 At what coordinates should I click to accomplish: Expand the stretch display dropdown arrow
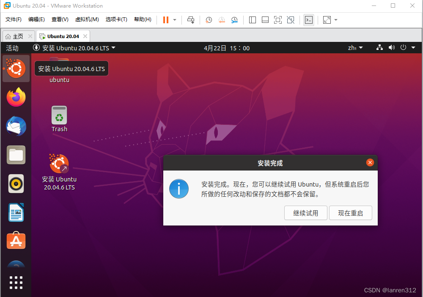tap(335, 20)
